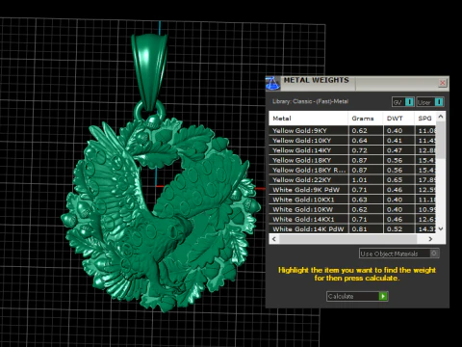This screenshot has height=347, width=462.
Task: Select the Yellow Gold:22KY row
Action: [352, 180]
